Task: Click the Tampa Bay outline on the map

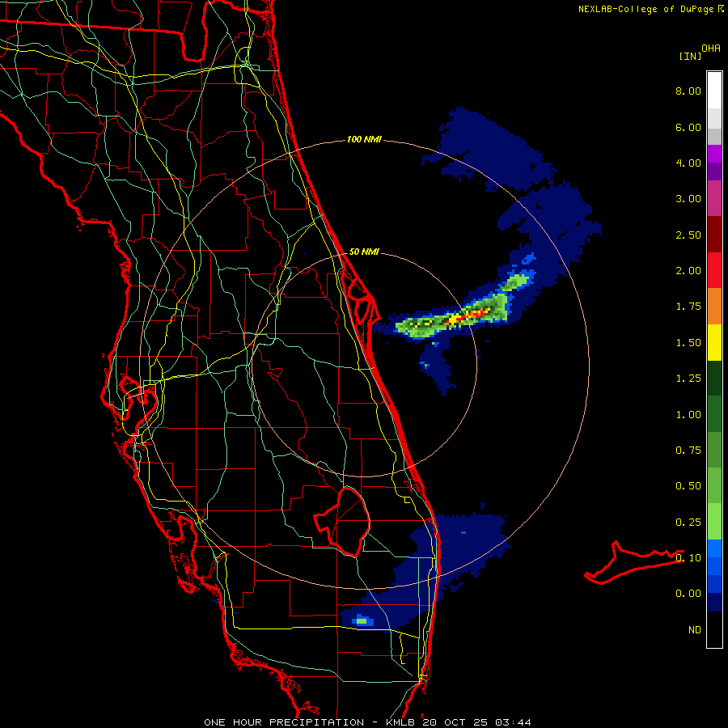Action: click(141, 405)
